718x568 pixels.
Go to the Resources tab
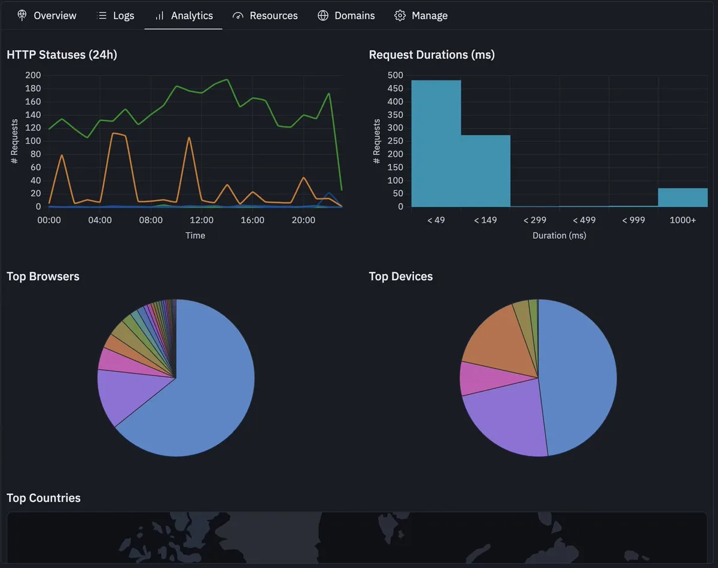[x=273, y=16]
